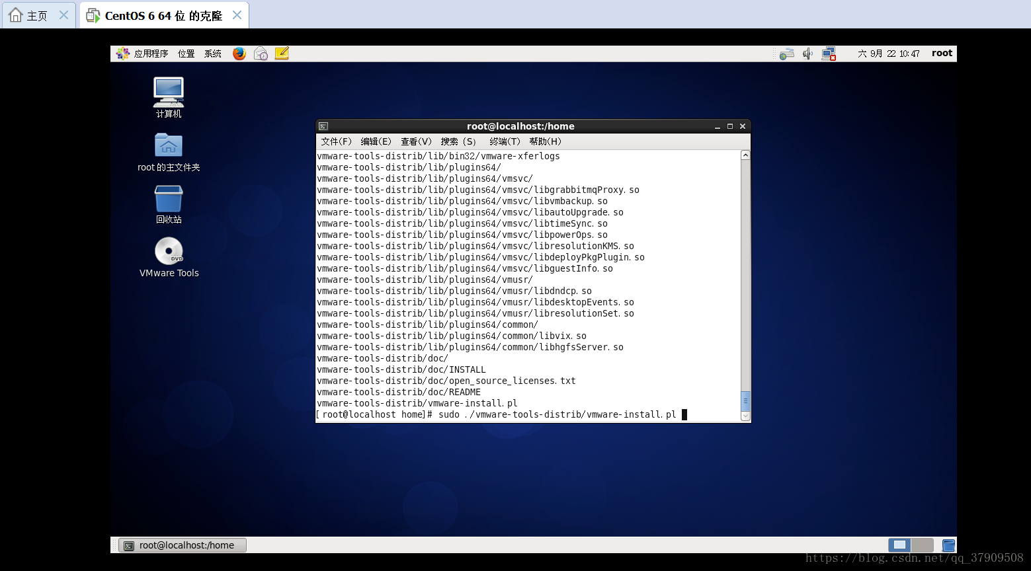Close the 主页 tab
The height and width of the screenshot is (571, 1031).
[63, 15]
